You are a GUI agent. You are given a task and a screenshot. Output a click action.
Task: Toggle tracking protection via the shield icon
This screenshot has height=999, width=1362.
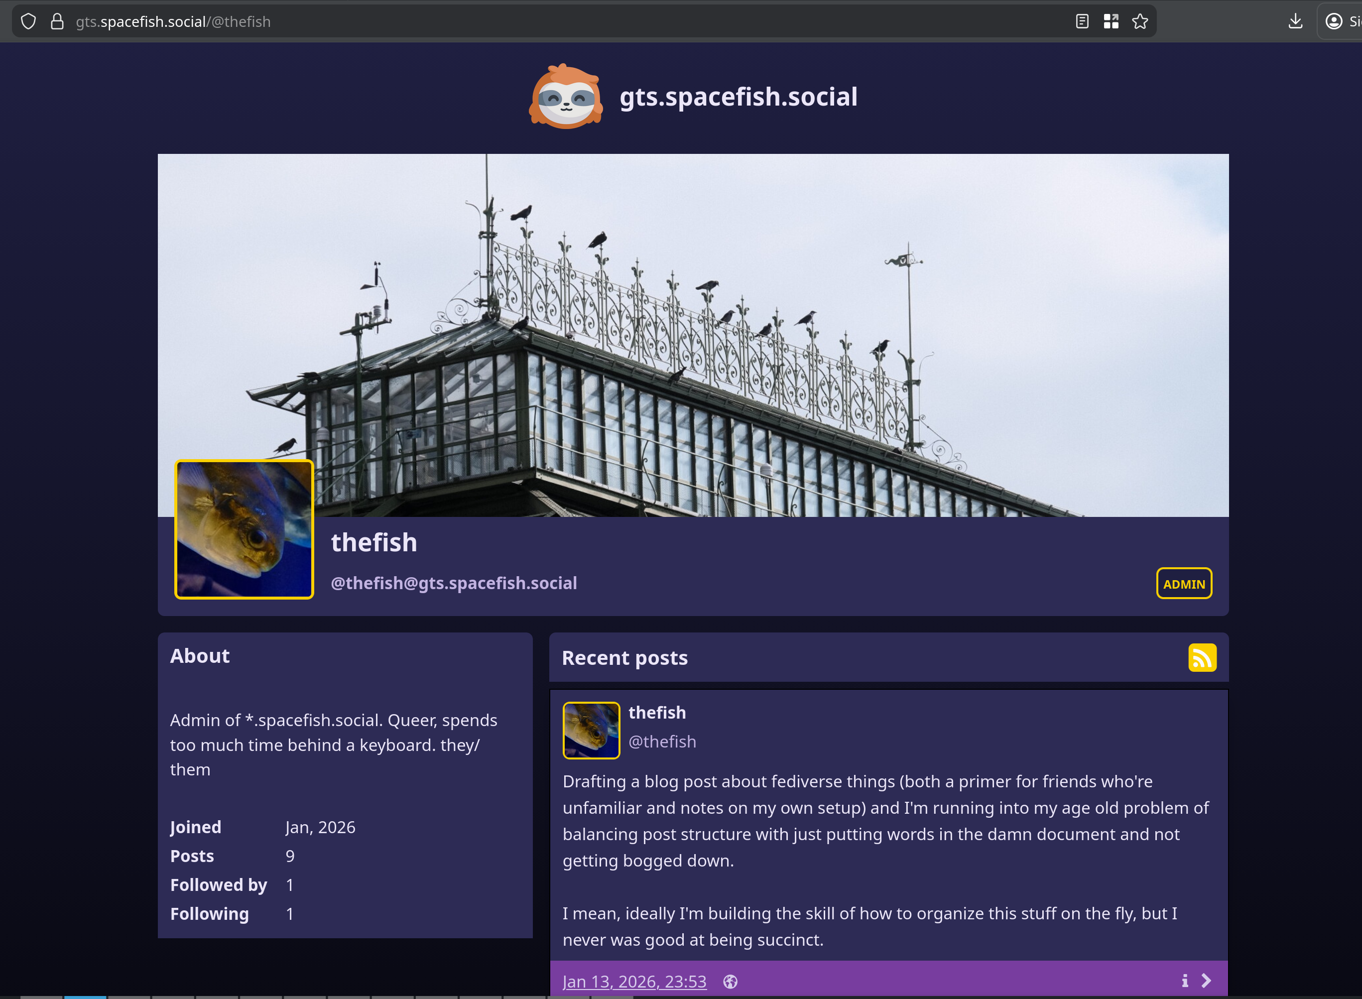pos(28,20)
